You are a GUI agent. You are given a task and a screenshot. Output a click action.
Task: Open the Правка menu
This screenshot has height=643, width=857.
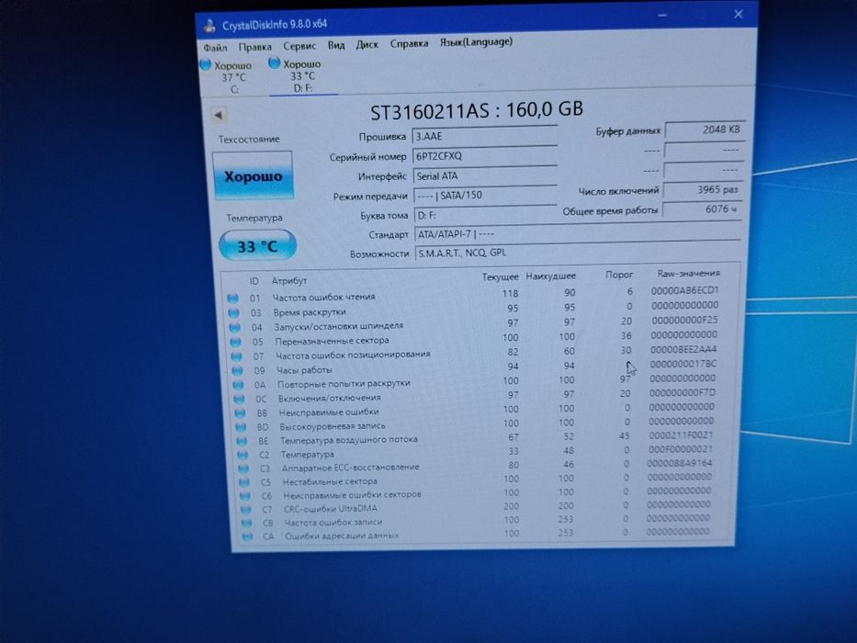(x=254, y=47)
